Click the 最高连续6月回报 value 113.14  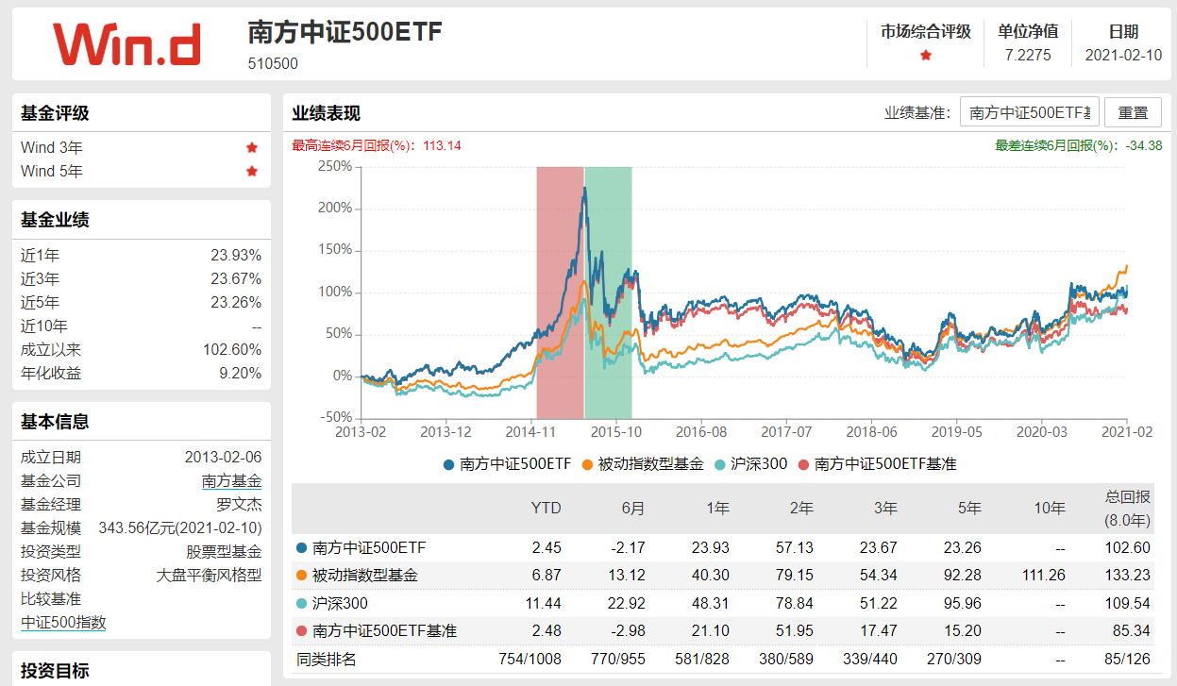[443, 145]
